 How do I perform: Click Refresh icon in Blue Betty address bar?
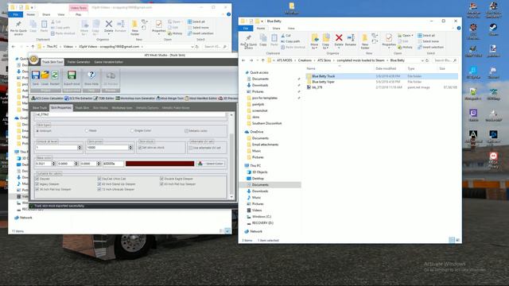[428, 60]
